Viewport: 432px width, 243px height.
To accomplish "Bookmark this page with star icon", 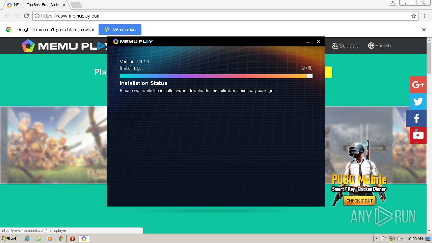I will point(414,16).
